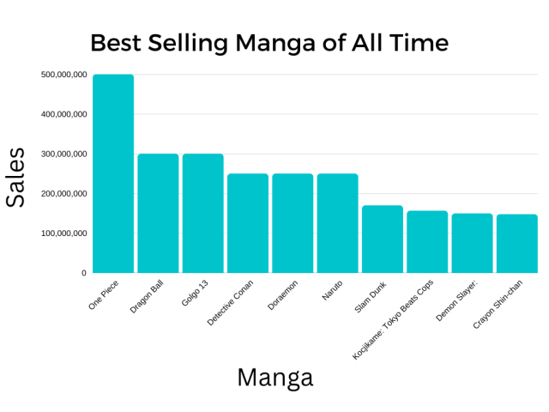
Task: Select the Naruto bar
Action: [337, 223]
